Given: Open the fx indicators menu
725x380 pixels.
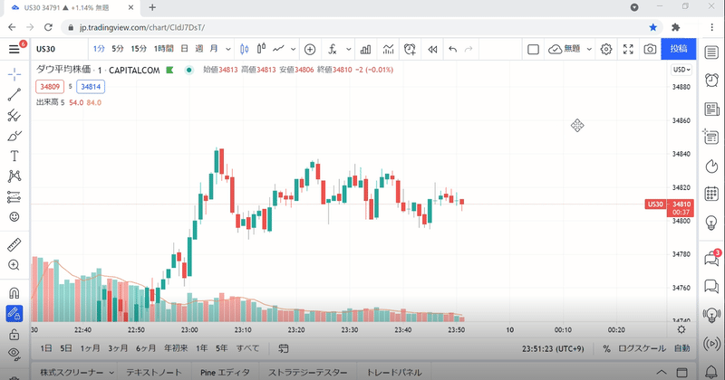Looking at the screenshot, I should [333, 49].
